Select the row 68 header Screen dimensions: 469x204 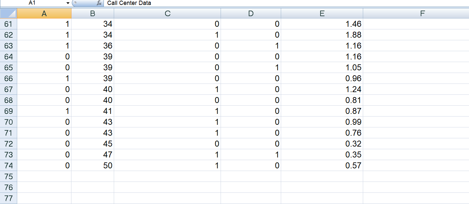click(x=9, y=100)
